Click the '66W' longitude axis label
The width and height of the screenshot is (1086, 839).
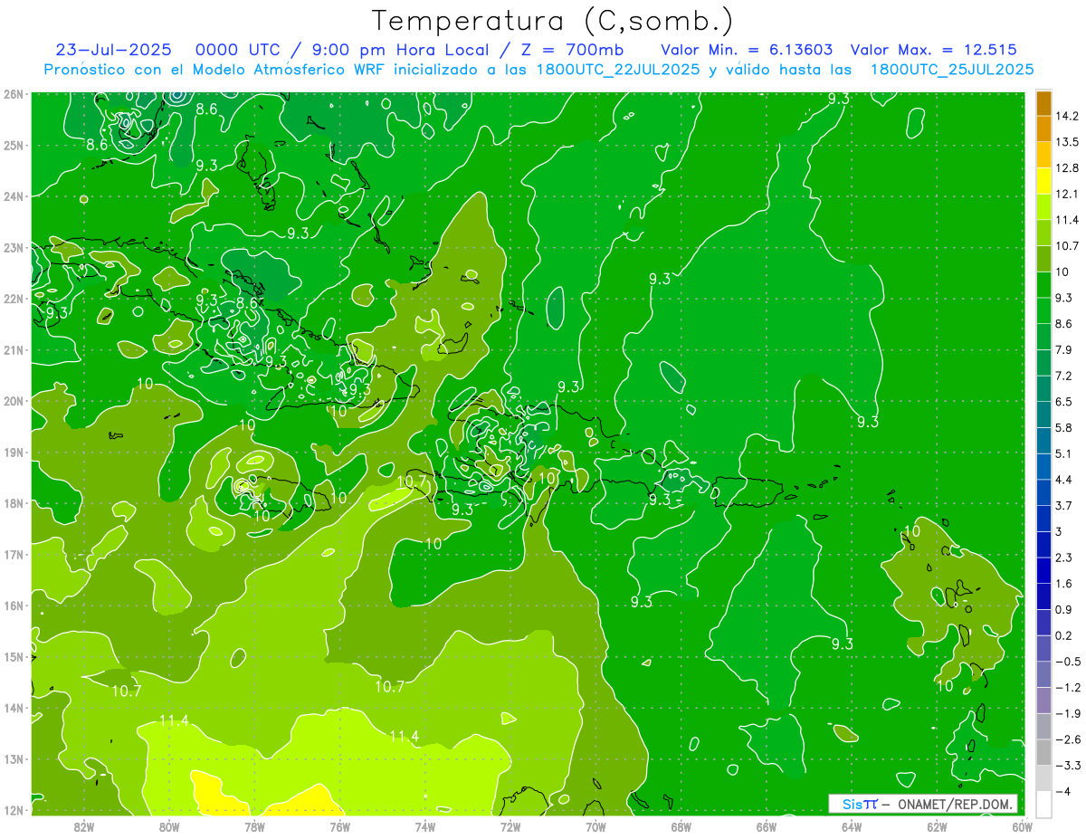(766, 826)
